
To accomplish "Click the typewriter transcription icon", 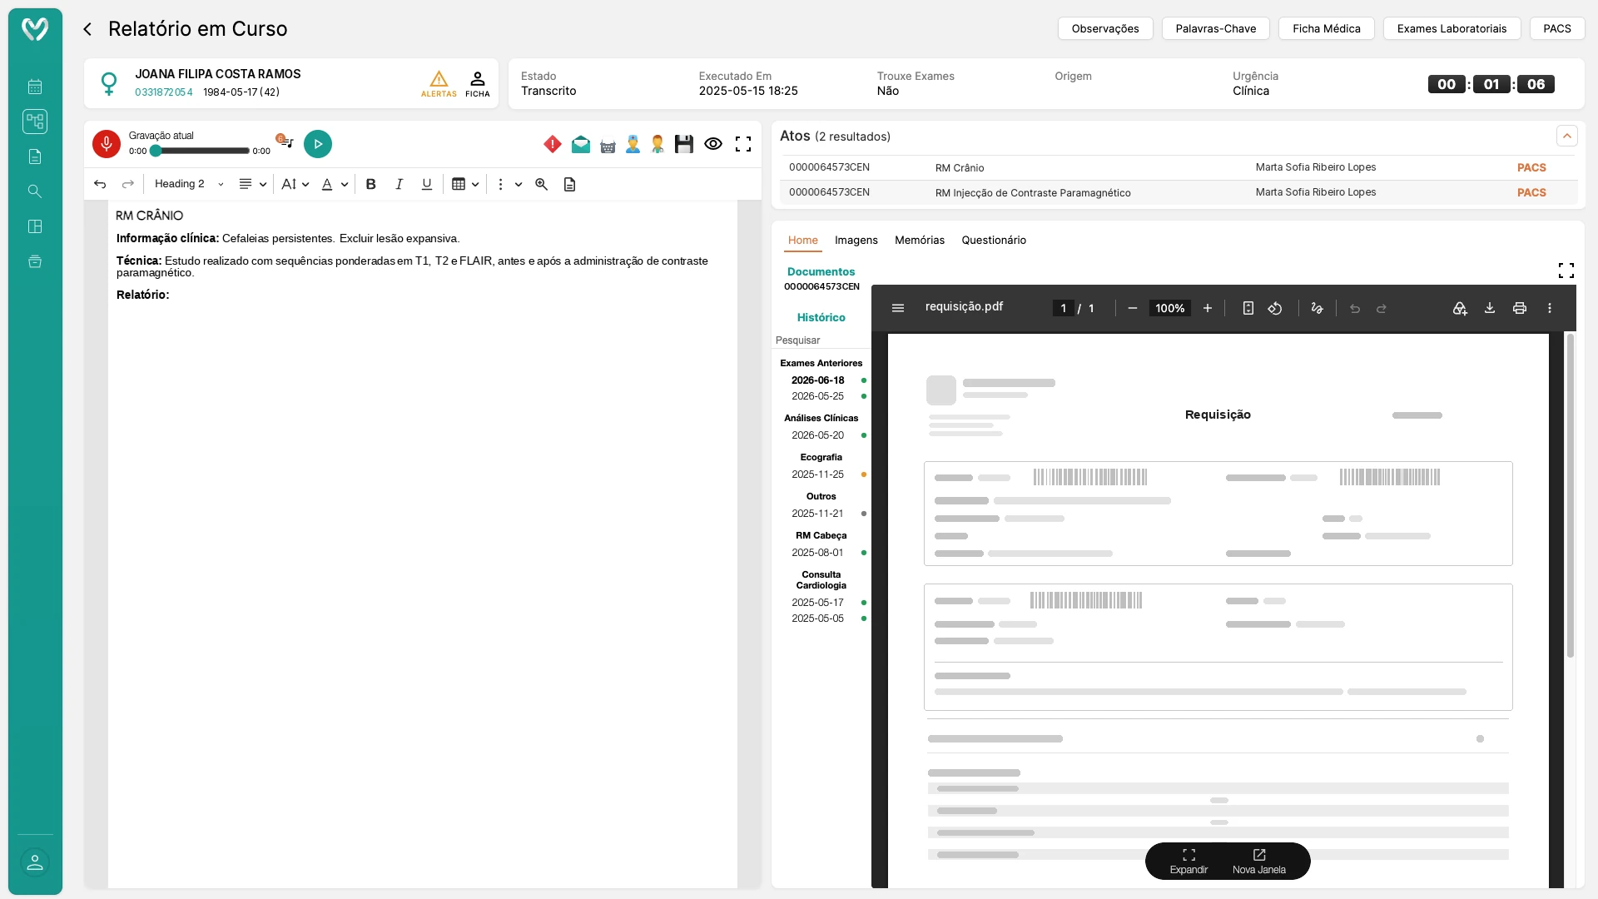I will 608,146.
